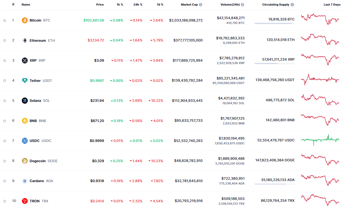Sort by the 24h % column header
Screen dimensions: 346x210
click(138, 5)
